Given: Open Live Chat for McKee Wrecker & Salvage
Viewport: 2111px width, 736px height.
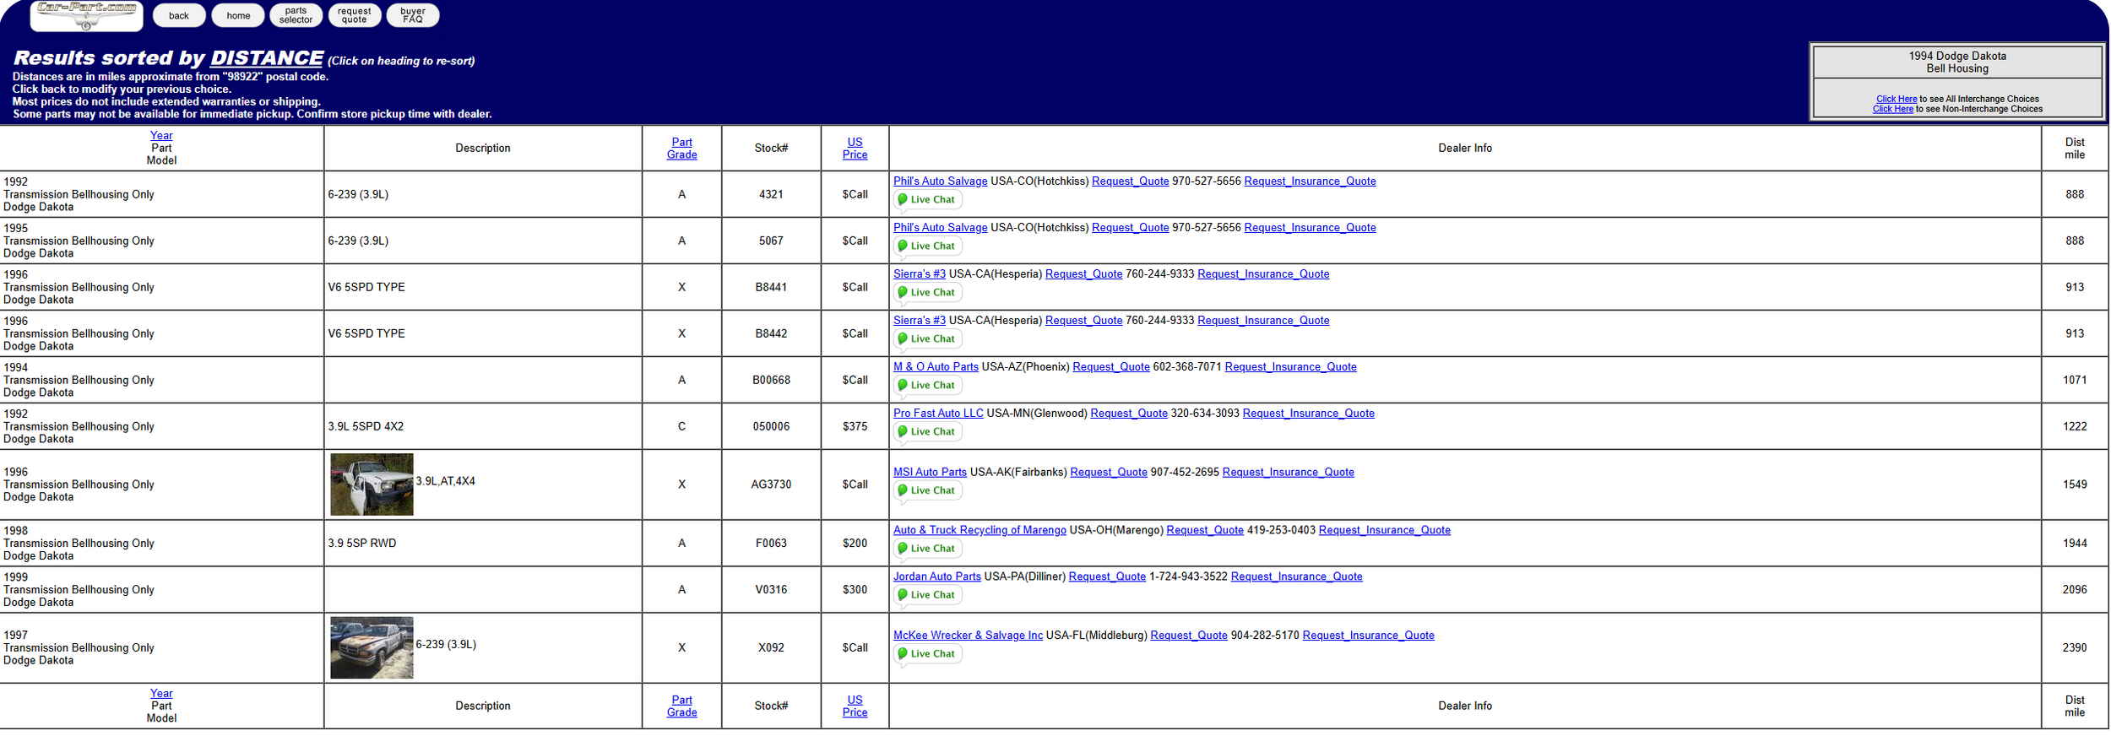Looking at the screenshot, I should [927, 654].
